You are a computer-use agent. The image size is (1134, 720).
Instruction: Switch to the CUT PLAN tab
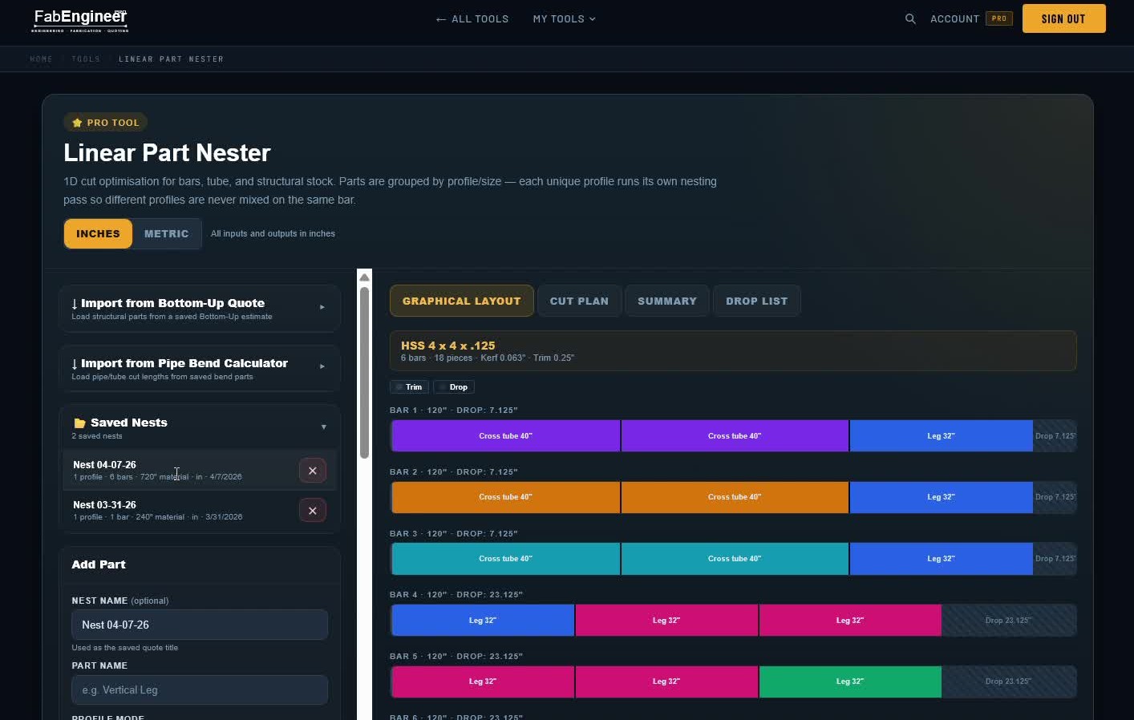(x=579, y=301)
